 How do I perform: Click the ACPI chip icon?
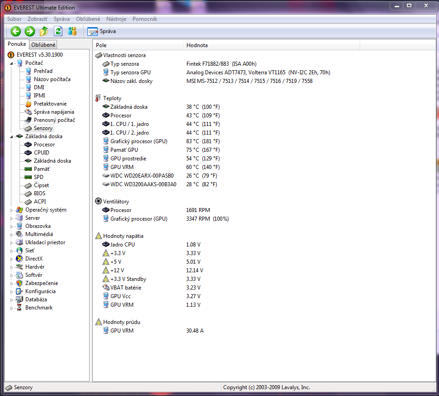28,202
